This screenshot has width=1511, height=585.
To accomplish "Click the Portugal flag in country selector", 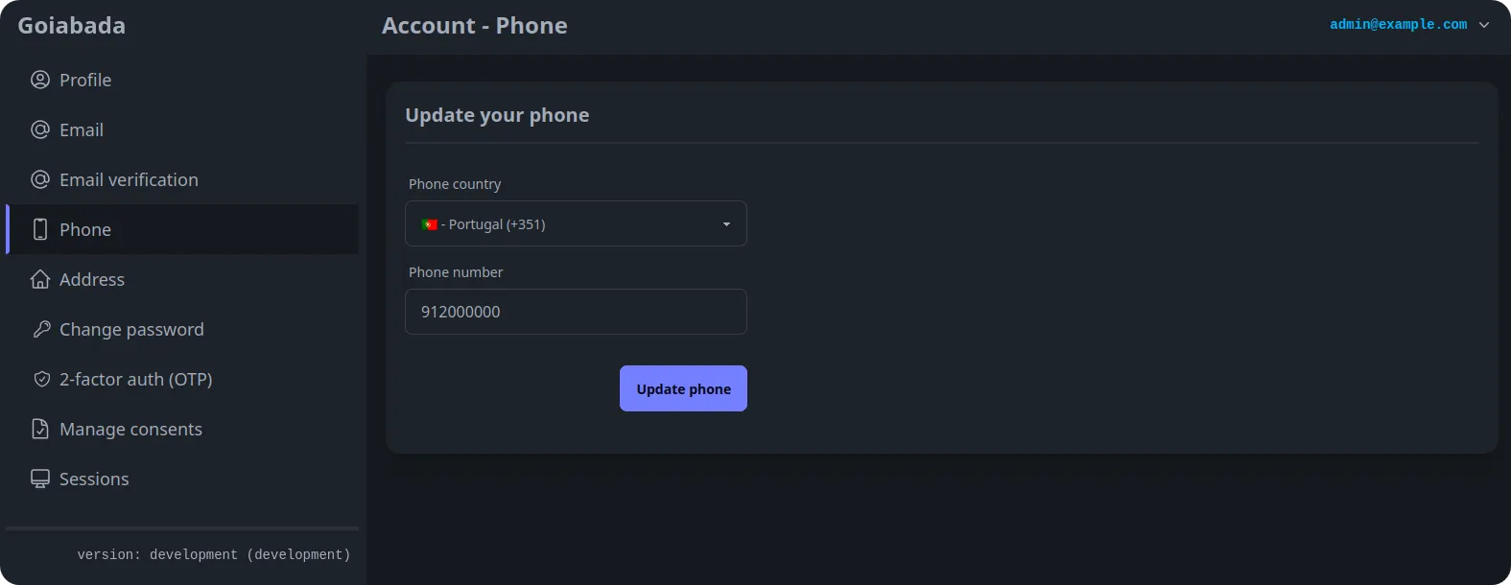I will point(430,224).
